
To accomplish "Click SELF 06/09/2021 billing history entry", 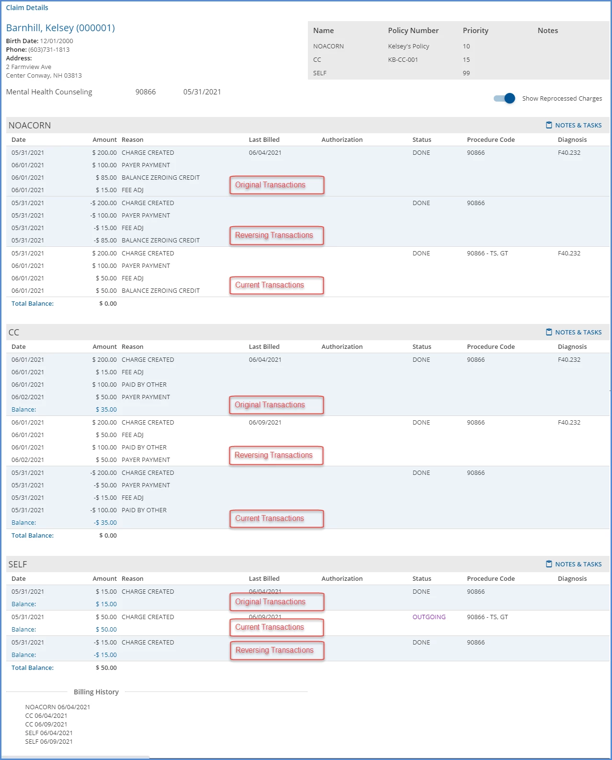I will (x=49, y=741).
